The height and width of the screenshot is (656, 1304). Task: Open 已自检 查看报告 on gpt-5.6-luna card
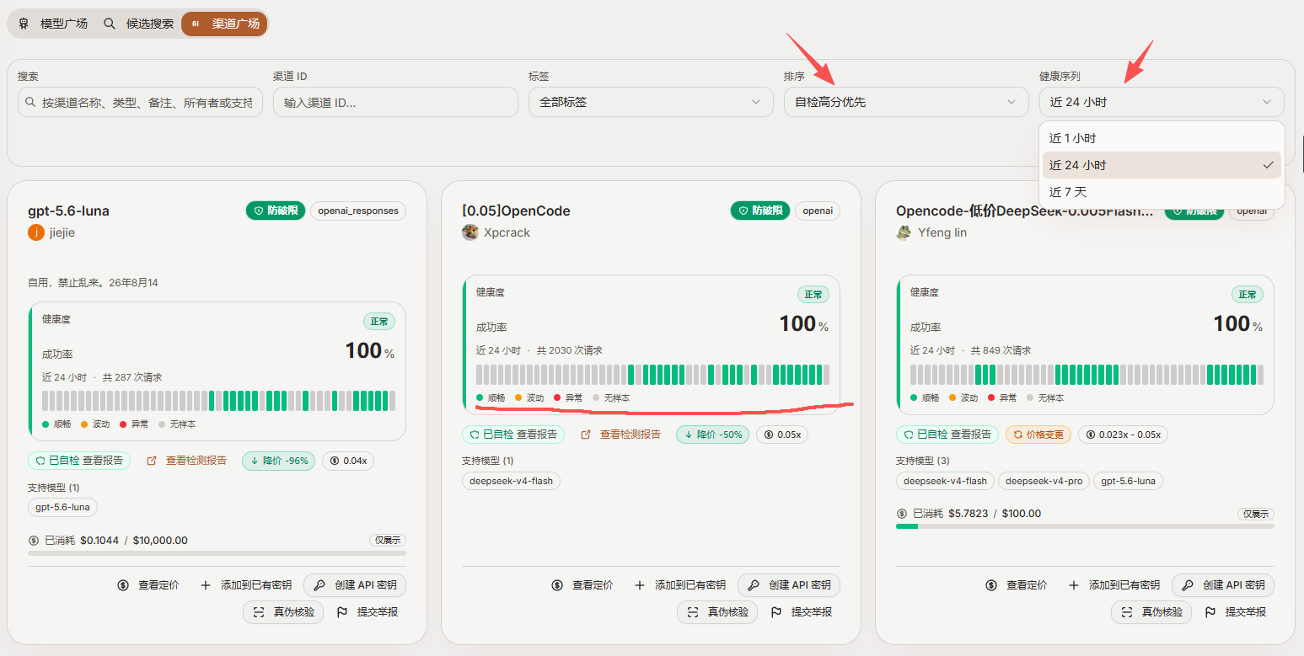(x=79, y=461)
